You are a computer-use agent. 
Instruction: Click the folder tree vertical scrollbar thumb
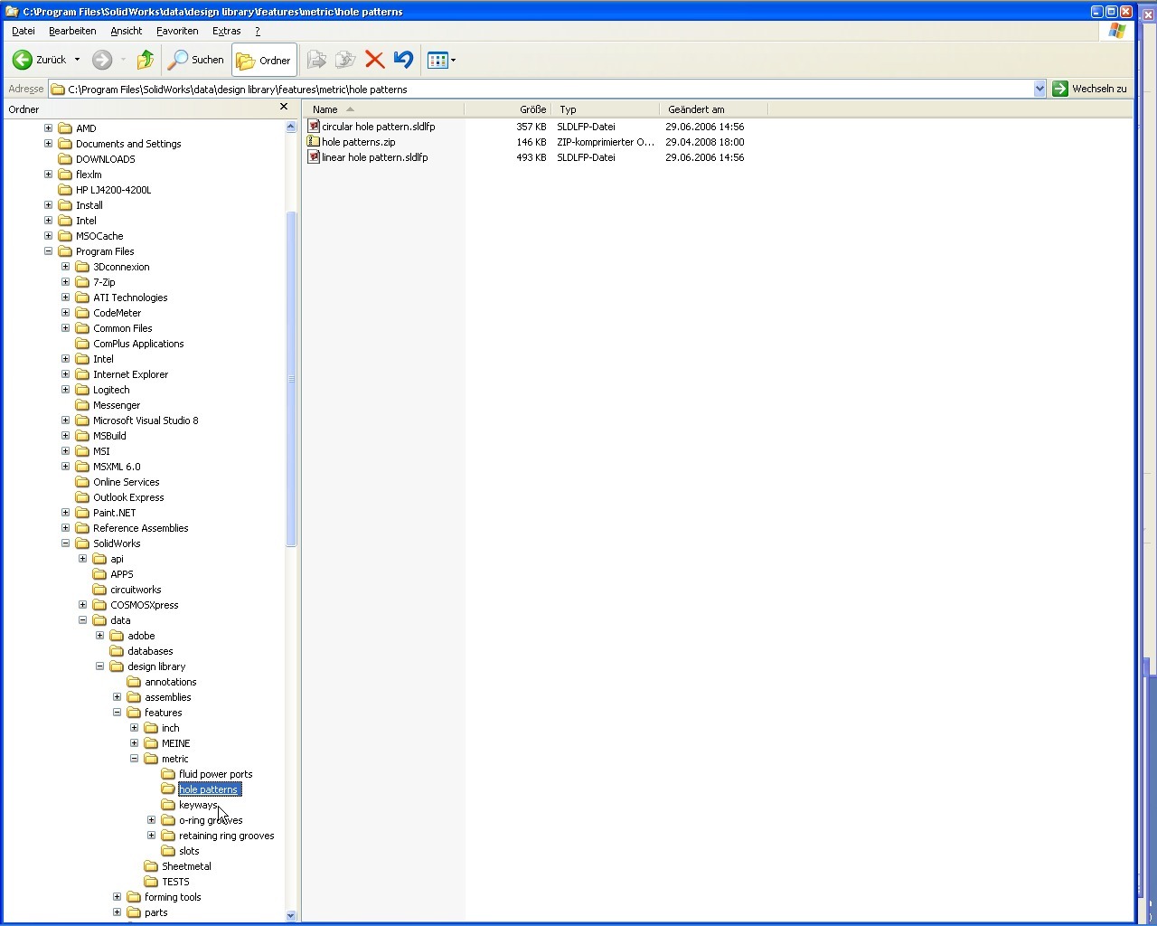(x=291, y=379)
